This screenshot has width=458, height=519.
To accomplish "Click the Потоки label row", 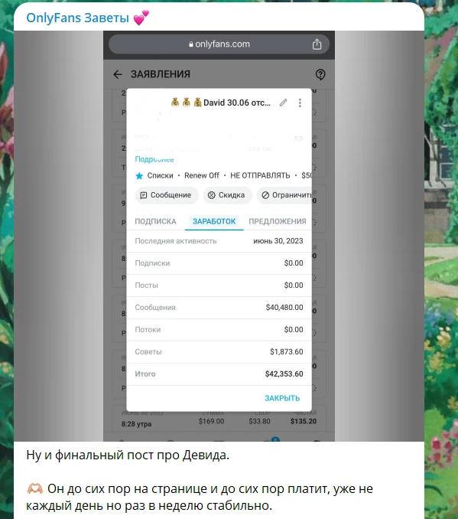I will pos(219,330).
